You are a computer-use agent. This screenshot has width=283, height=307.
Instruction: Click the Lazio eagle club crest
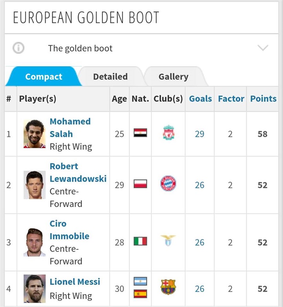point(168,241)
